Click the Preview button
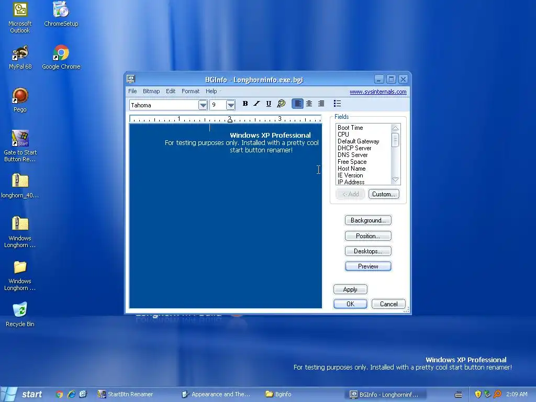Image resolution: width=536 pixels, height=402 pixels. (x=368, y=266)
